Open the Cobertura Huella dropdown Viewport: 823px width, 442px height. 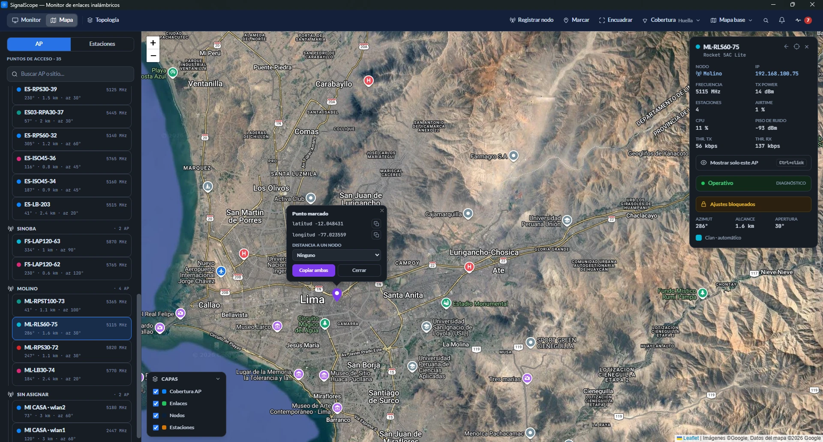671,20
